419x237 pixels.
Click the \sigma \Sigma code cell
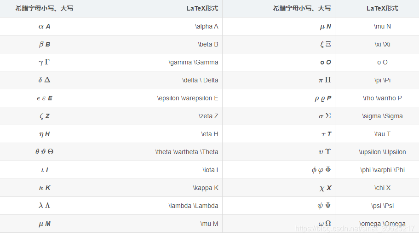[377, 116]
